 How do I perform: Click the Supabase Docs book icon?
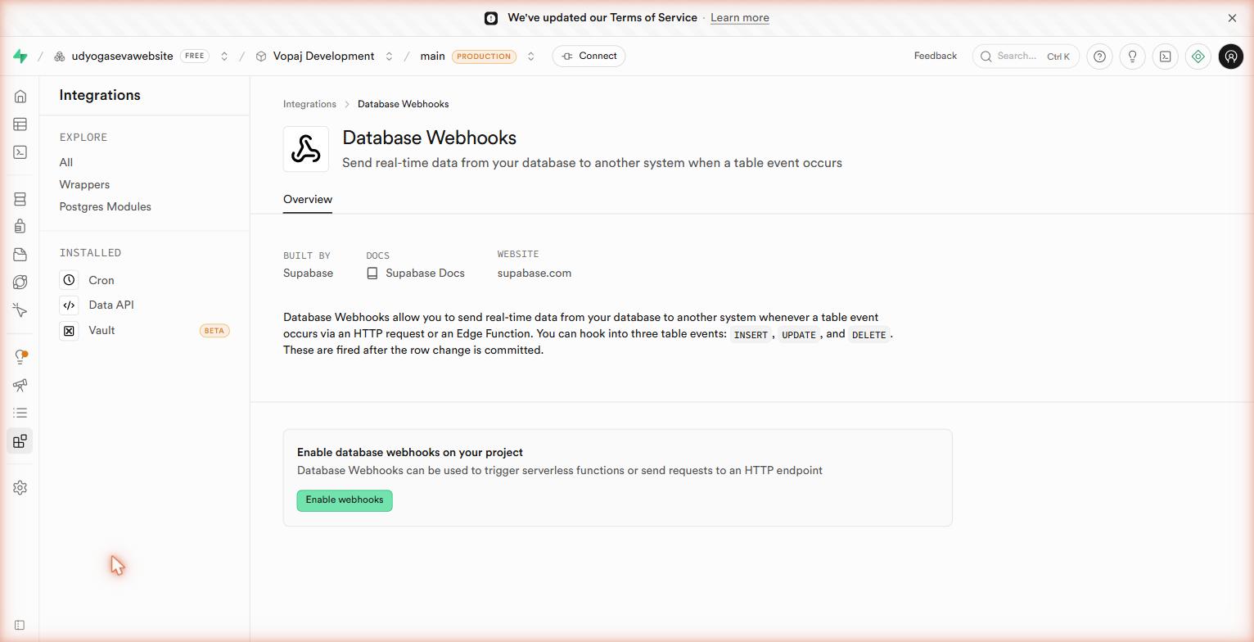coord(372,274)
